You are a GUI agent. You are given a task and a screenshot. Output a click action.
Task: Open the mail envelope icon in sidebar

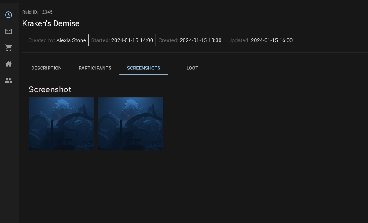point(8,31)
